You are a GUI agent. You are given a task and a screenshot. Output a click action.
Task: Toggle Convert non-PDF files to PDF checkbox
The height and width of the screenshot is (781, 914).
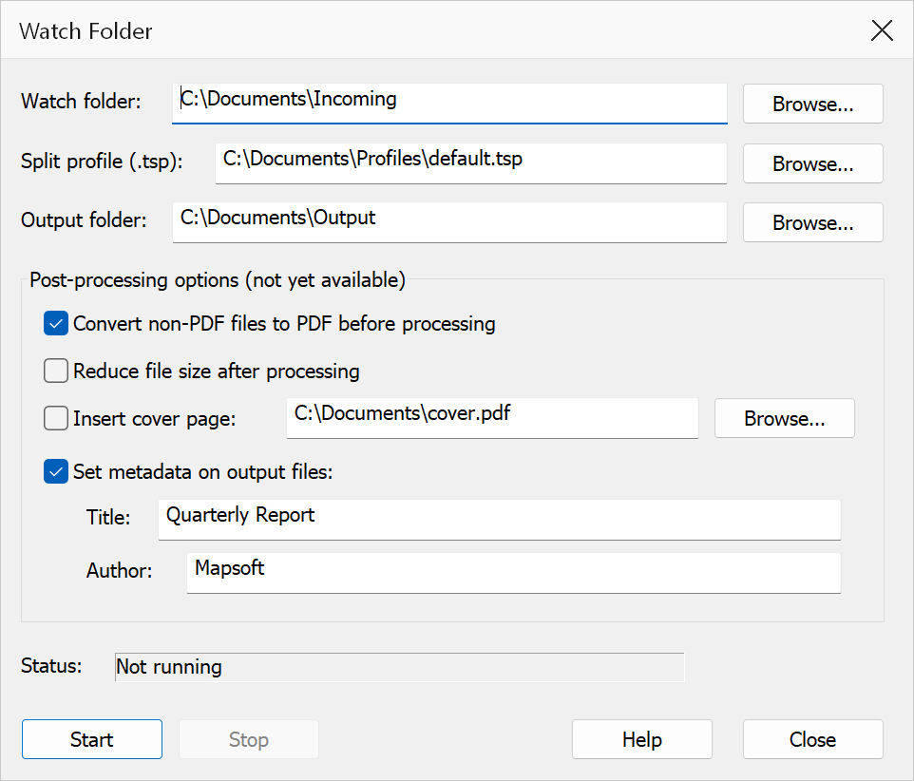56,323
